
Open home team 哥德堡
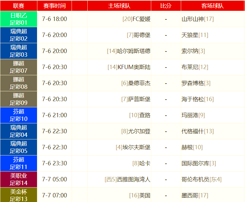point(142,35)
